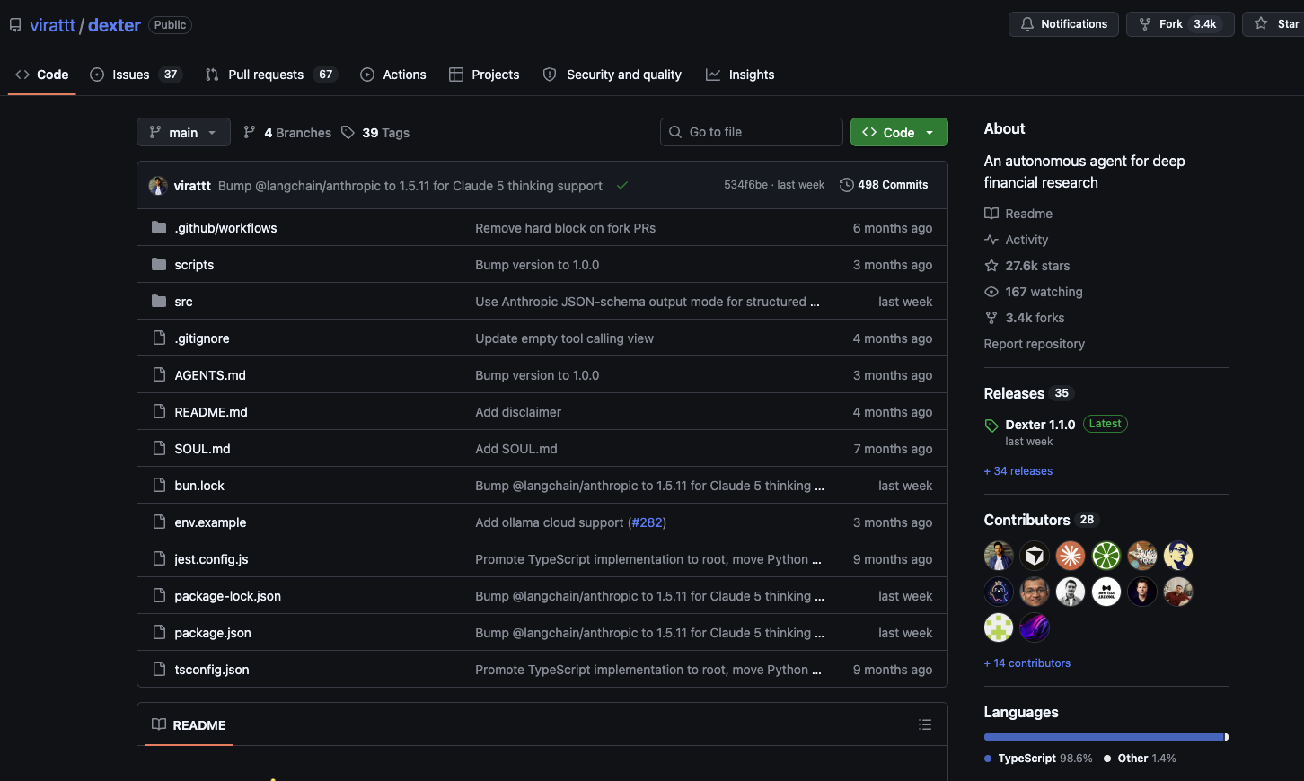Click the file icon beside tsconfig.json

tap(159, 669)
